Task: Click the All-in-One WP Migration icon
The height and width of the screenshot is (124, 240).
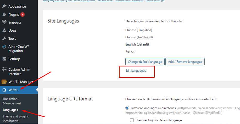Action: [x=4, y=47]
